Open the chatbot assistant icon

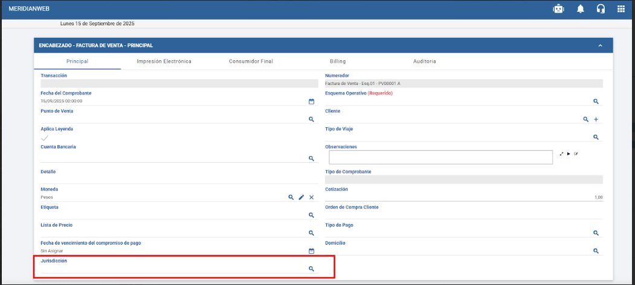(x=558, y=9)
